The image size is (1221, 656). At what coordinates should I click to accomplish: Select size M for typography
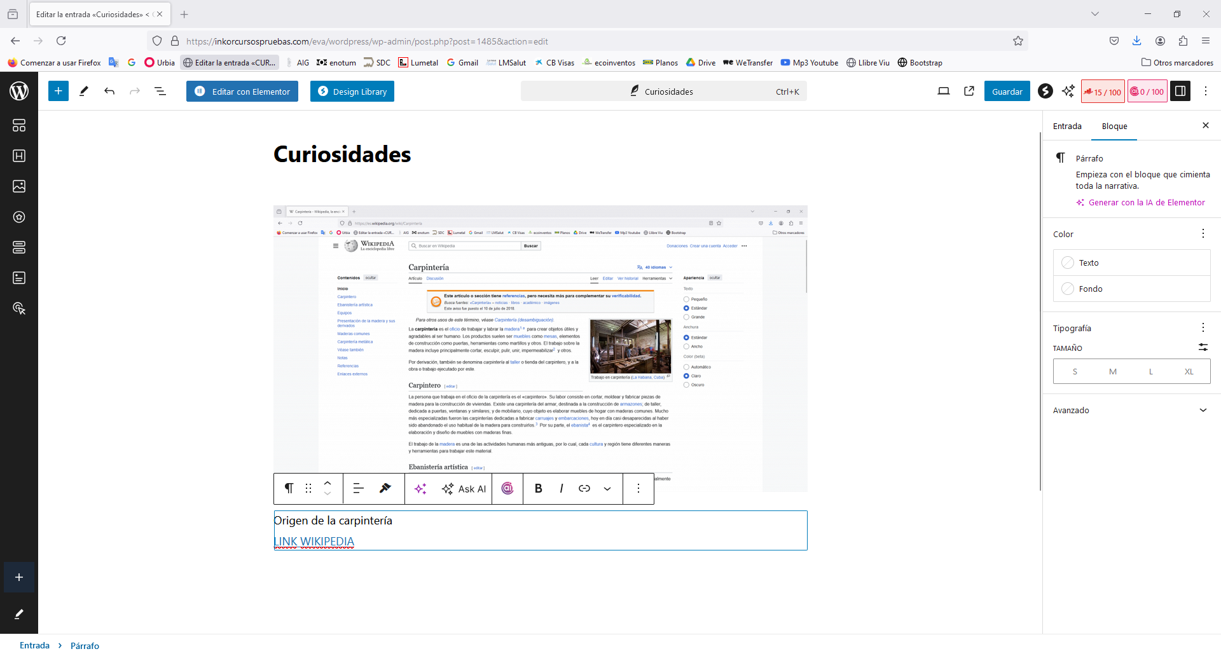pyautogui.click(x=1112, y=372)
